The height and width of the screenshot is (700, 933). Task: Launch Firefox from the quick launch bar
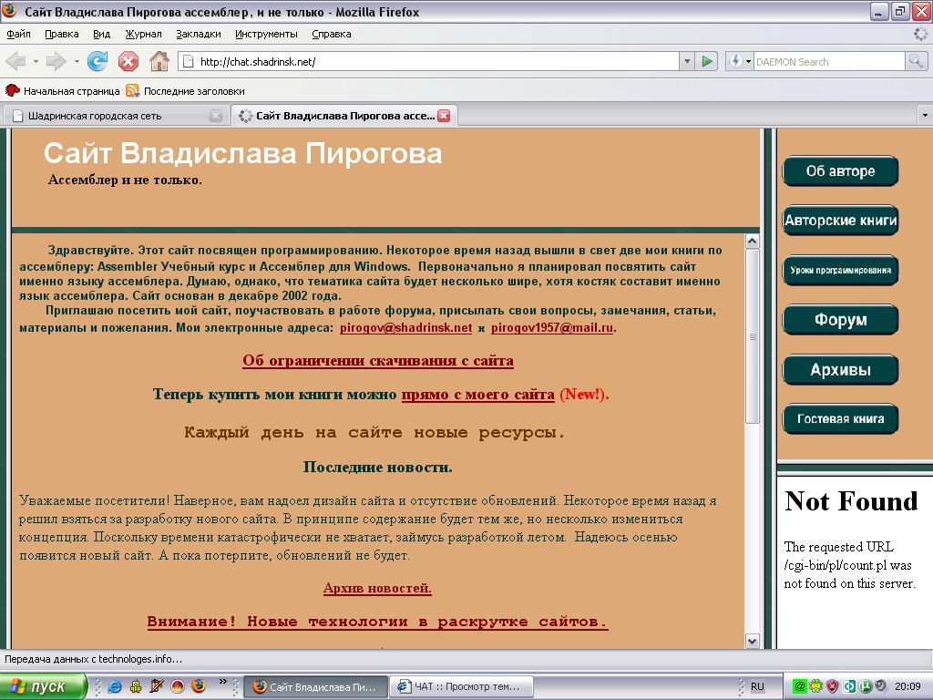click(199, 686)
